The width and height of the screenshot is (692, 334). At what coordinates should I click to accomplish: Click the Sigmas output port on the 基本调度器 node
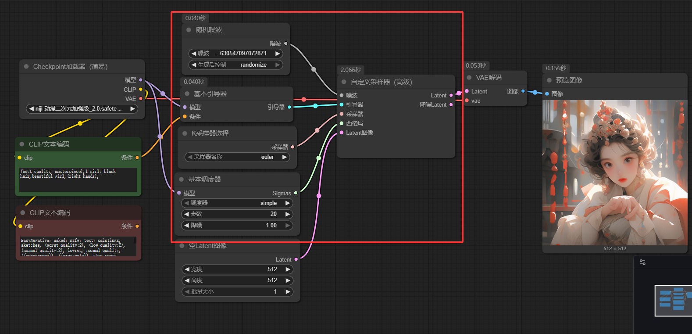(x=296, y=193)
